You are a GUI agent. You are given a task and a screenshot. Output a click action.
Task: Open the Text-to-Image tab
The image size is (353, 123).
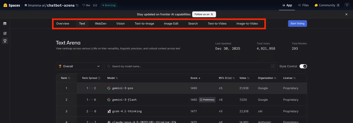tap(144, 24)
